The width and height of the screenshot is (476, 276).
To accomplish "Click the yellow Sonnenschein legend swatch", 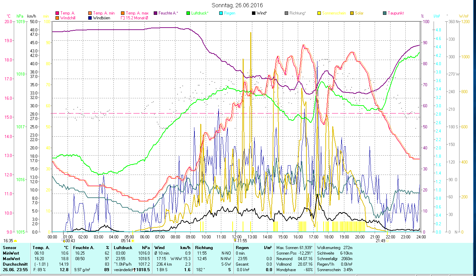I will (319, 13).
